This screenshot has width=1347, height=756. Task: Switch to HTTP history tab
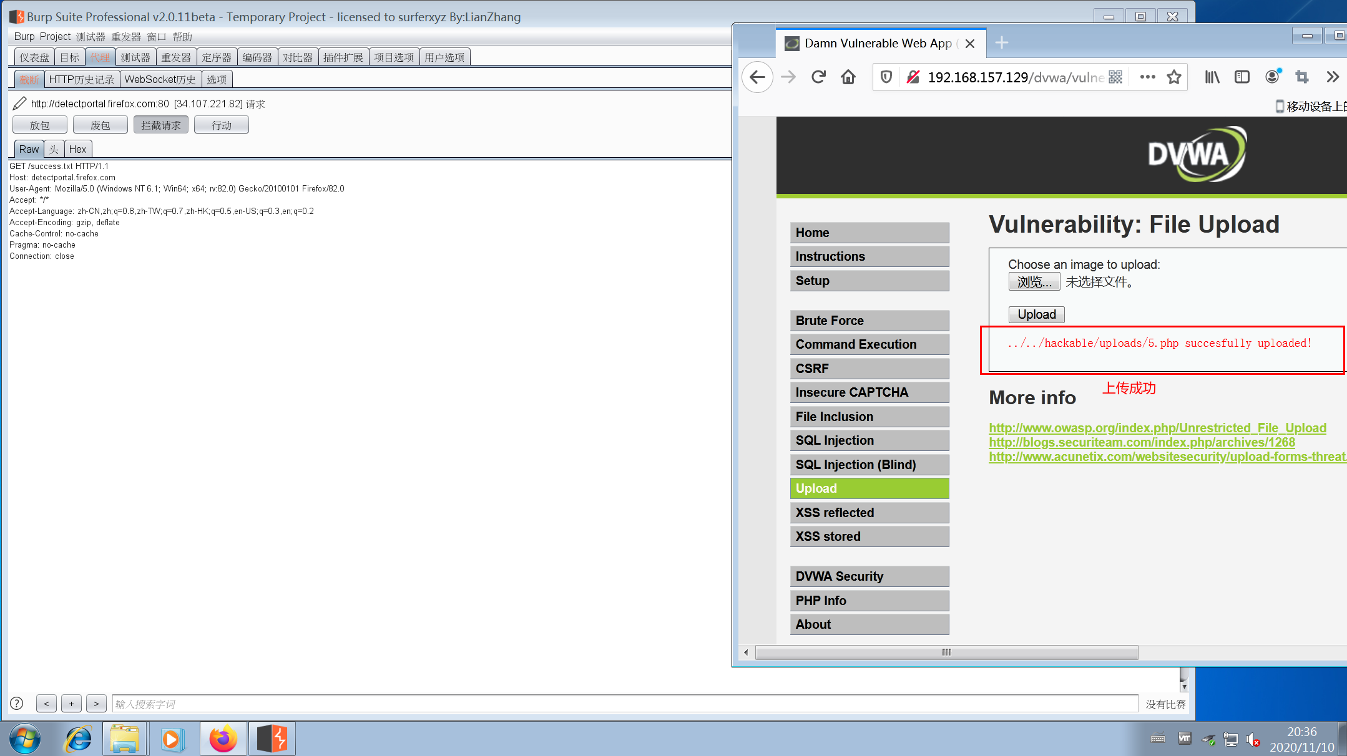(81, 79)
